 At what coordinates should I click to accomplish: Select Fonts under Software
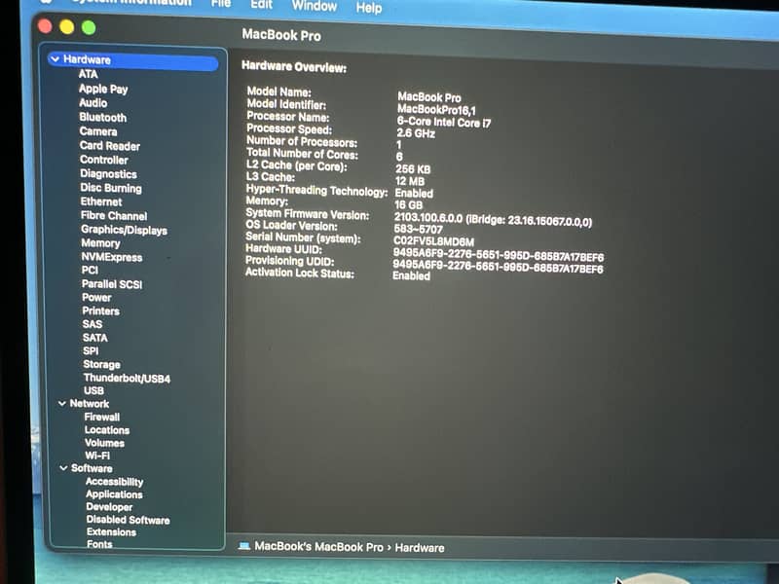99,544
